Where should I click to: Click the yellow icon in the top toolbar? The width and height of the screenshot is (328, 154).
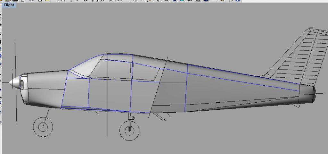pos(47,1)
